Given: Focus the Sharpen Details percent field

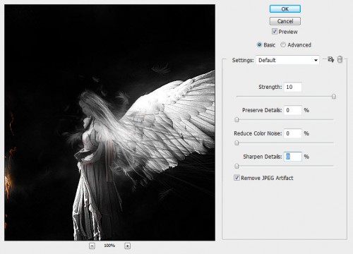Looking at the screenshot, I should (x=292, y=157).
